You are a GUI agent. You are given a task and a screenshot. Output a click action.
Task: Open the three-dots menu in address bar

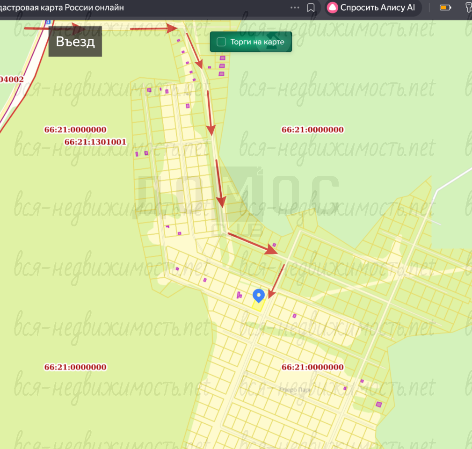[295, 7]
